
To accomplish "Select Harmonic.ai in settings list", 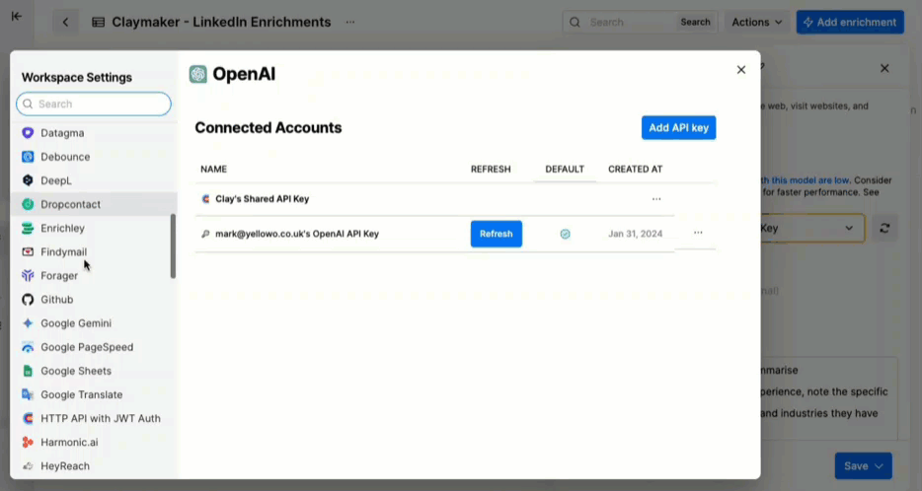I will [x=94, y=443].
